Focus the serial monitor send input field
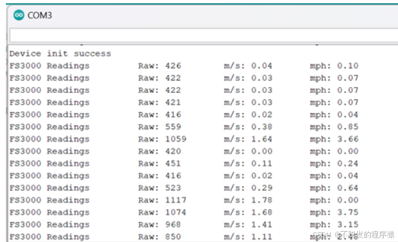This screenshot has width=398, height=242. pyautogui.click(x=204, y=35)
